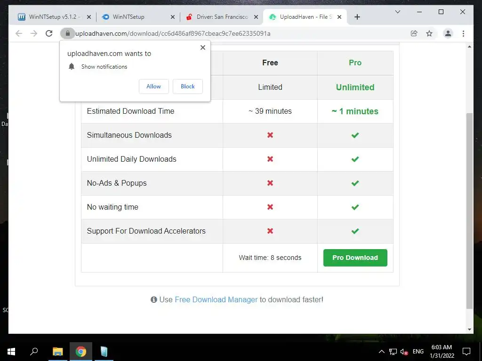This screenshot has height=361, width=482.
Task: Open site info via the padlock icon
Action: pyautogui.click(x=68, y=33)
